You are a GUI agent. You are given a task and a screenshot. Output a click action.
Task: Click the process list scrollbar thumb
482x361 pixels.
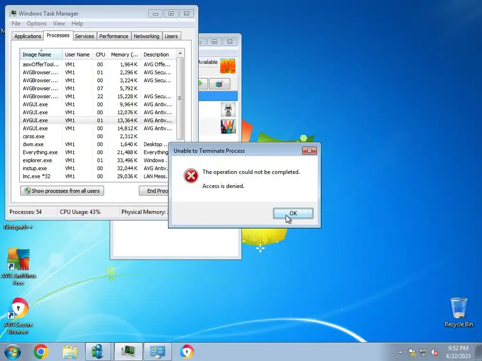tap(180, 98)
